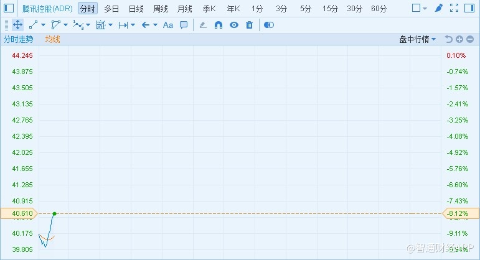Select the 1分 interval
This screenshot has width=480, height=260.
click(x=257, y=9)
